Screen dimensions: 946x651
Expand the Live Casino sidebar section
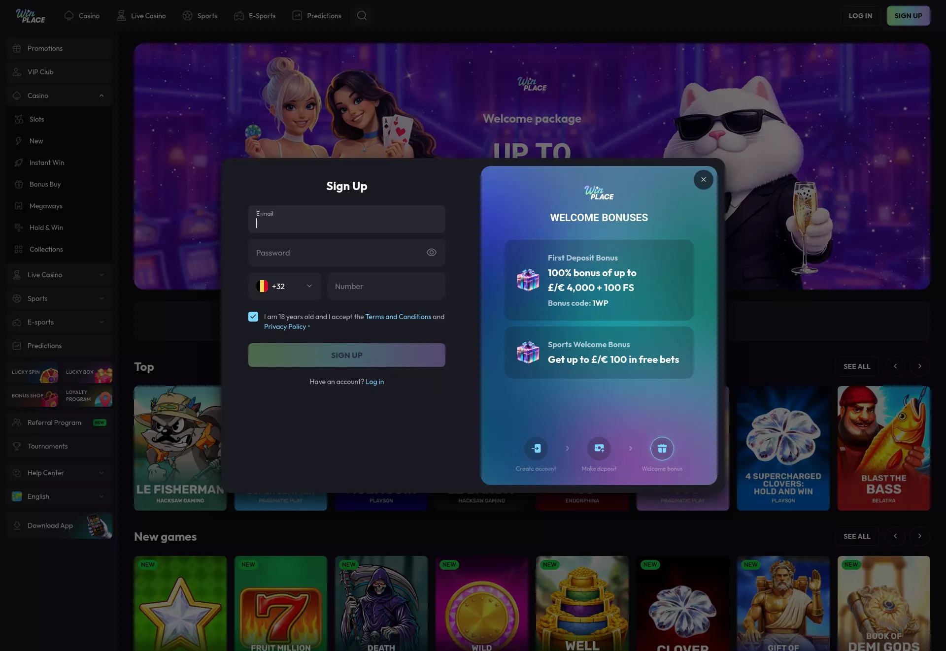click(101, 275)
